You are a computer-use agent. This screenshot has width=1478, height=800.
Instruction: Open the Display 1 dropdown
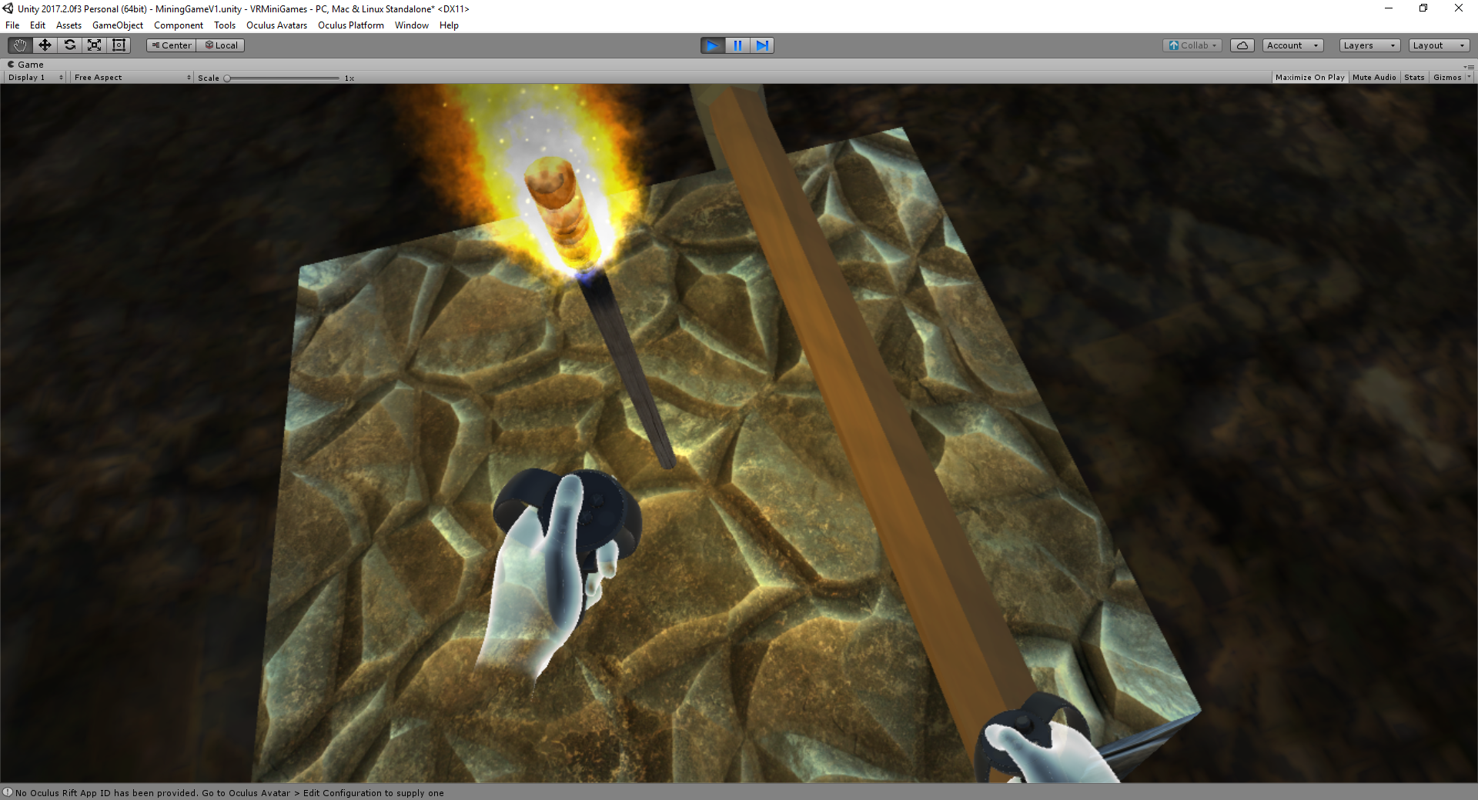[x=35, y=78]
